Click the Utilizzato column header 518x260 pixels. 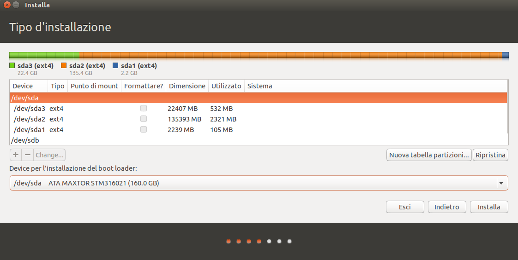[226, 86]
